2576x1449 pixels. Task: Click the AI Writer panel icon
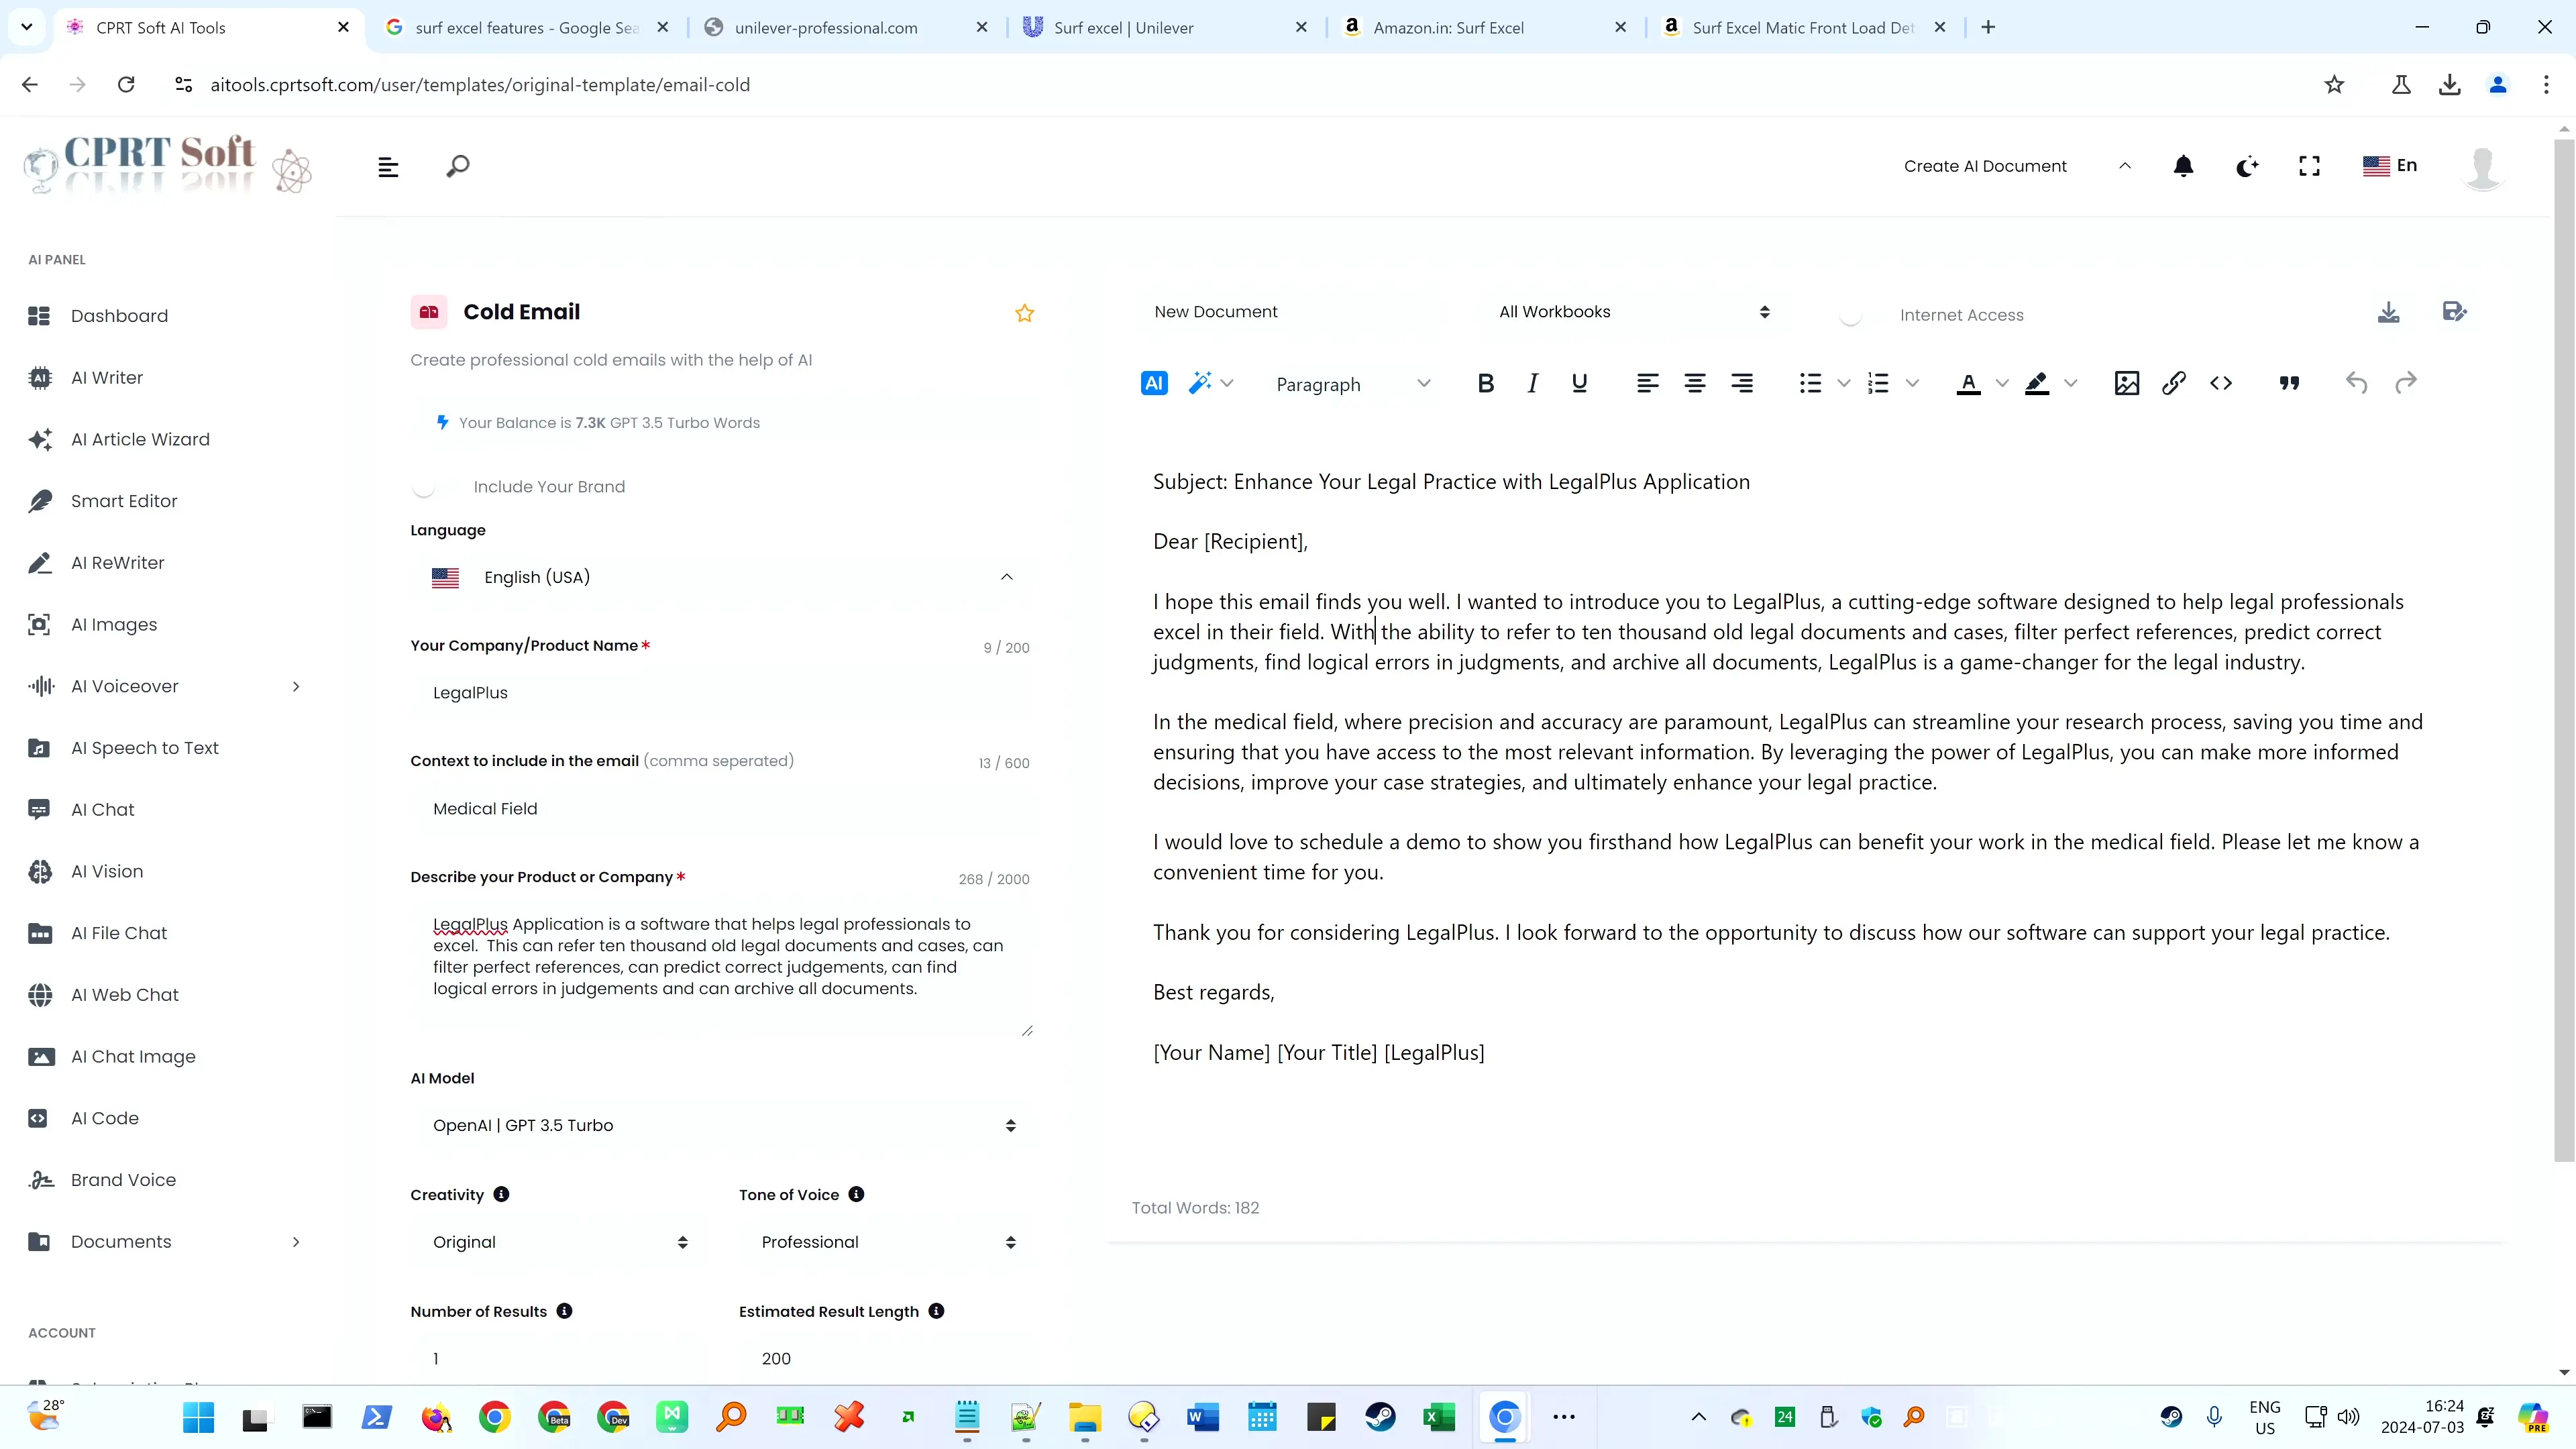(39, 377)
